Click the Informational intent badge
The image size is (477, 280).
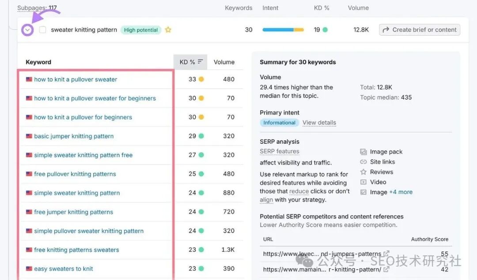(279, 123)
